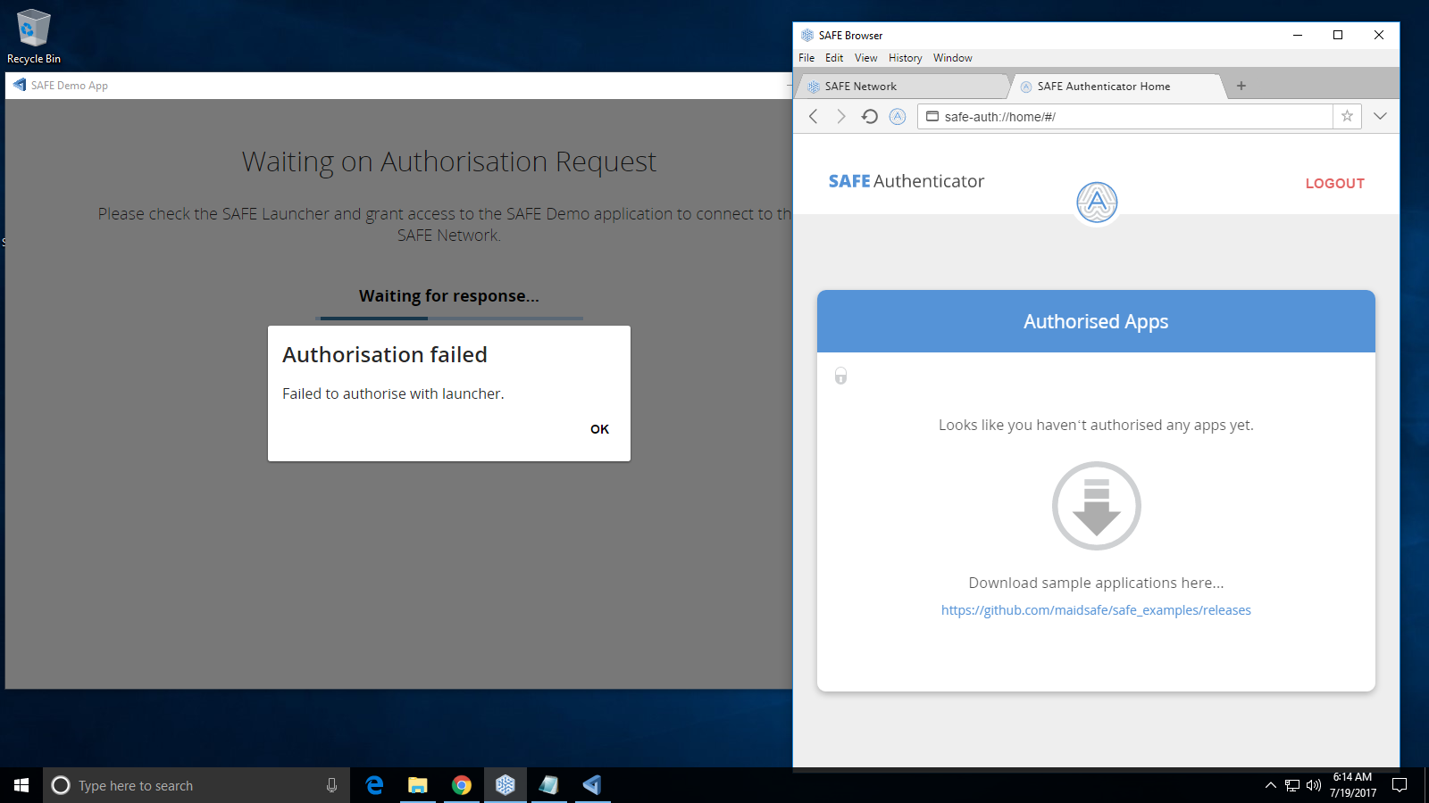
Task: Launch Microsoft Edge from the taskbar
Action: point(374,785)
